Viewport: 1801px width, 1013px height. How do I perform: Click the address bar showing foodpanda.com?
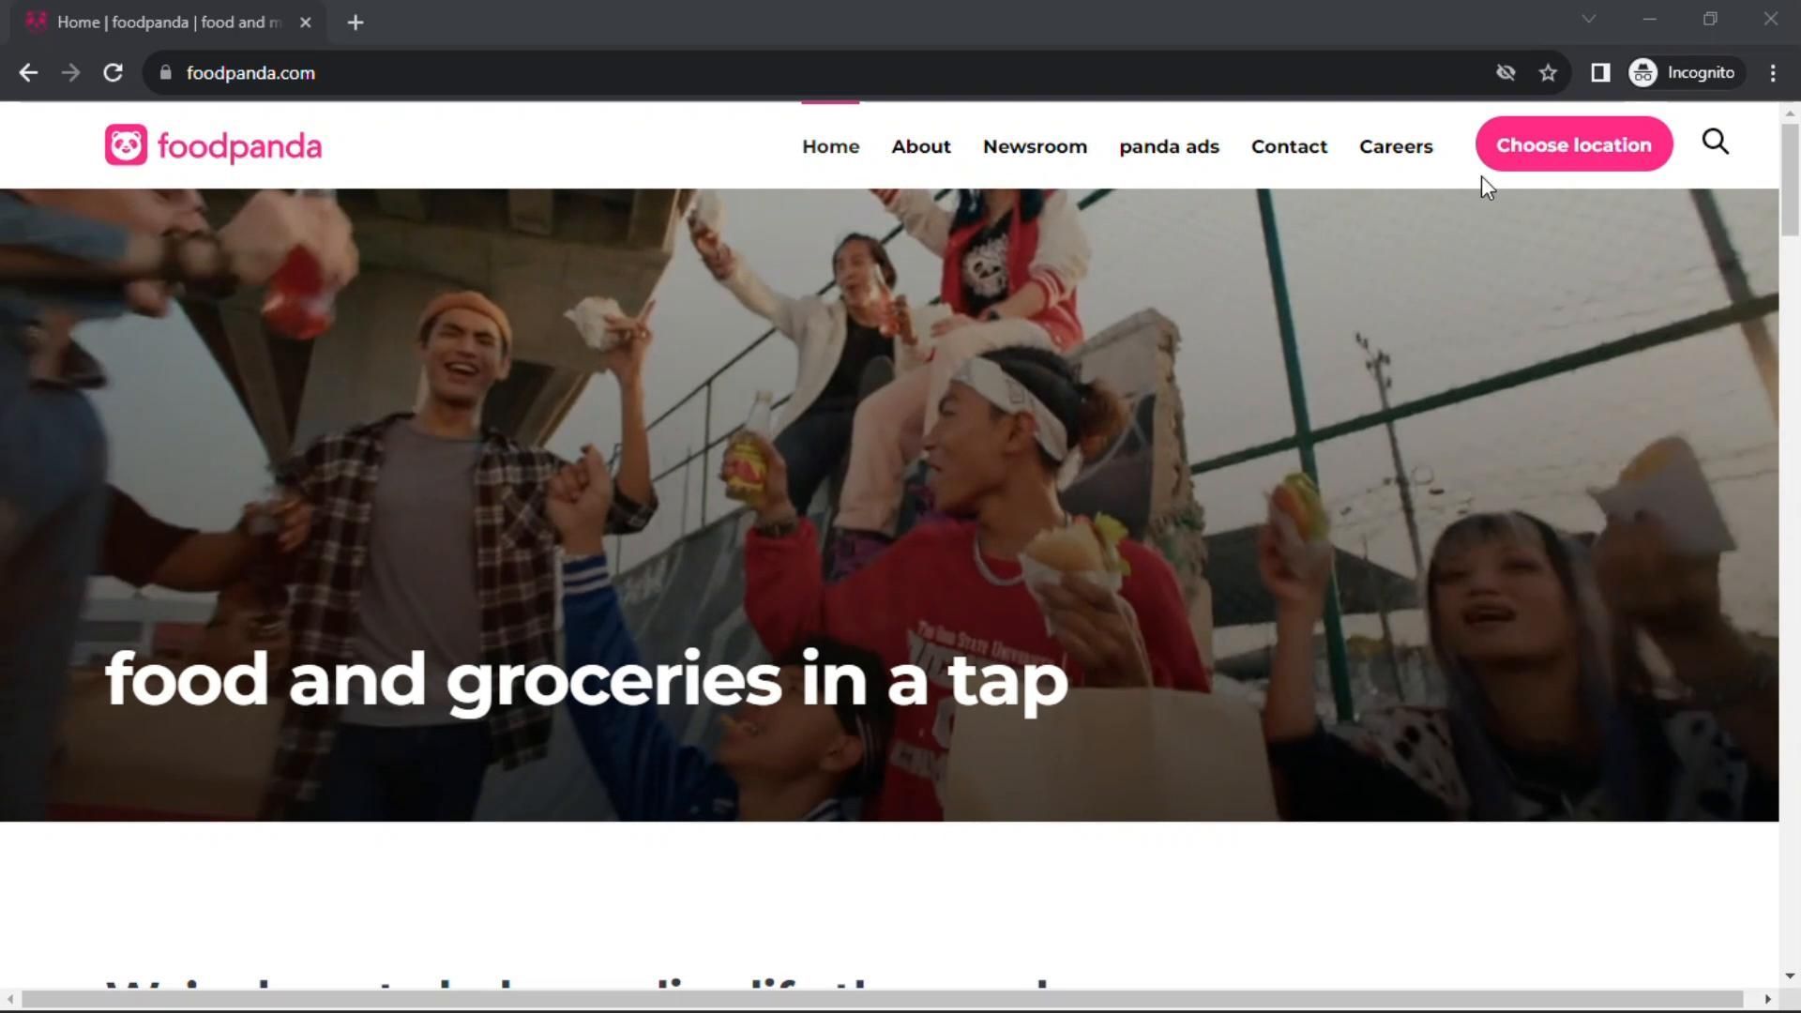[816, 73]
